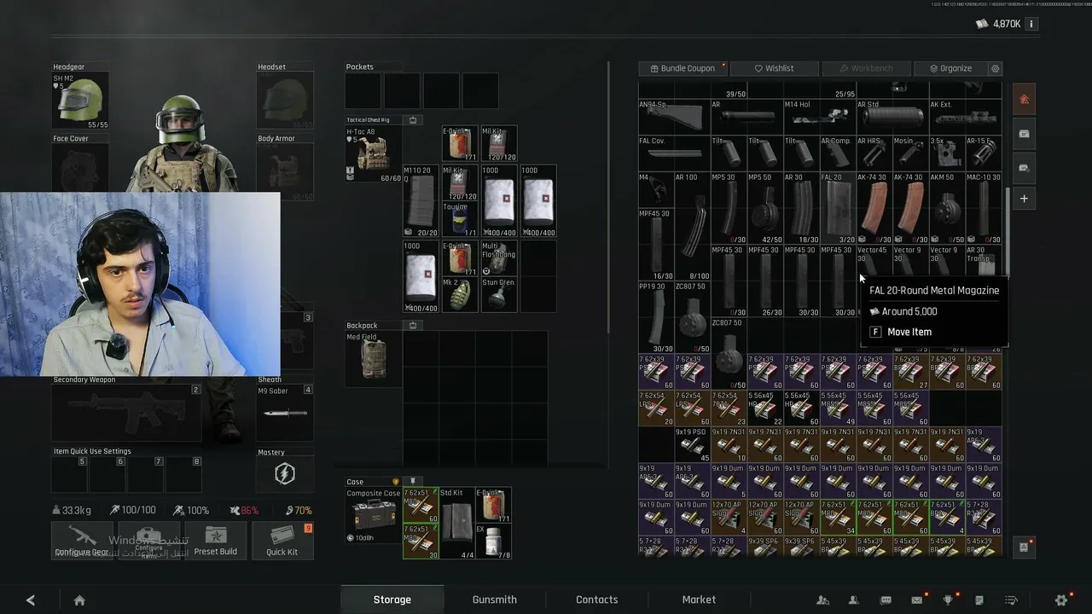Toggle the Tactical Chest Rig swap icon
This screenshot has height=614, width=1092.
pyautogui.click(x=413, y=119)
